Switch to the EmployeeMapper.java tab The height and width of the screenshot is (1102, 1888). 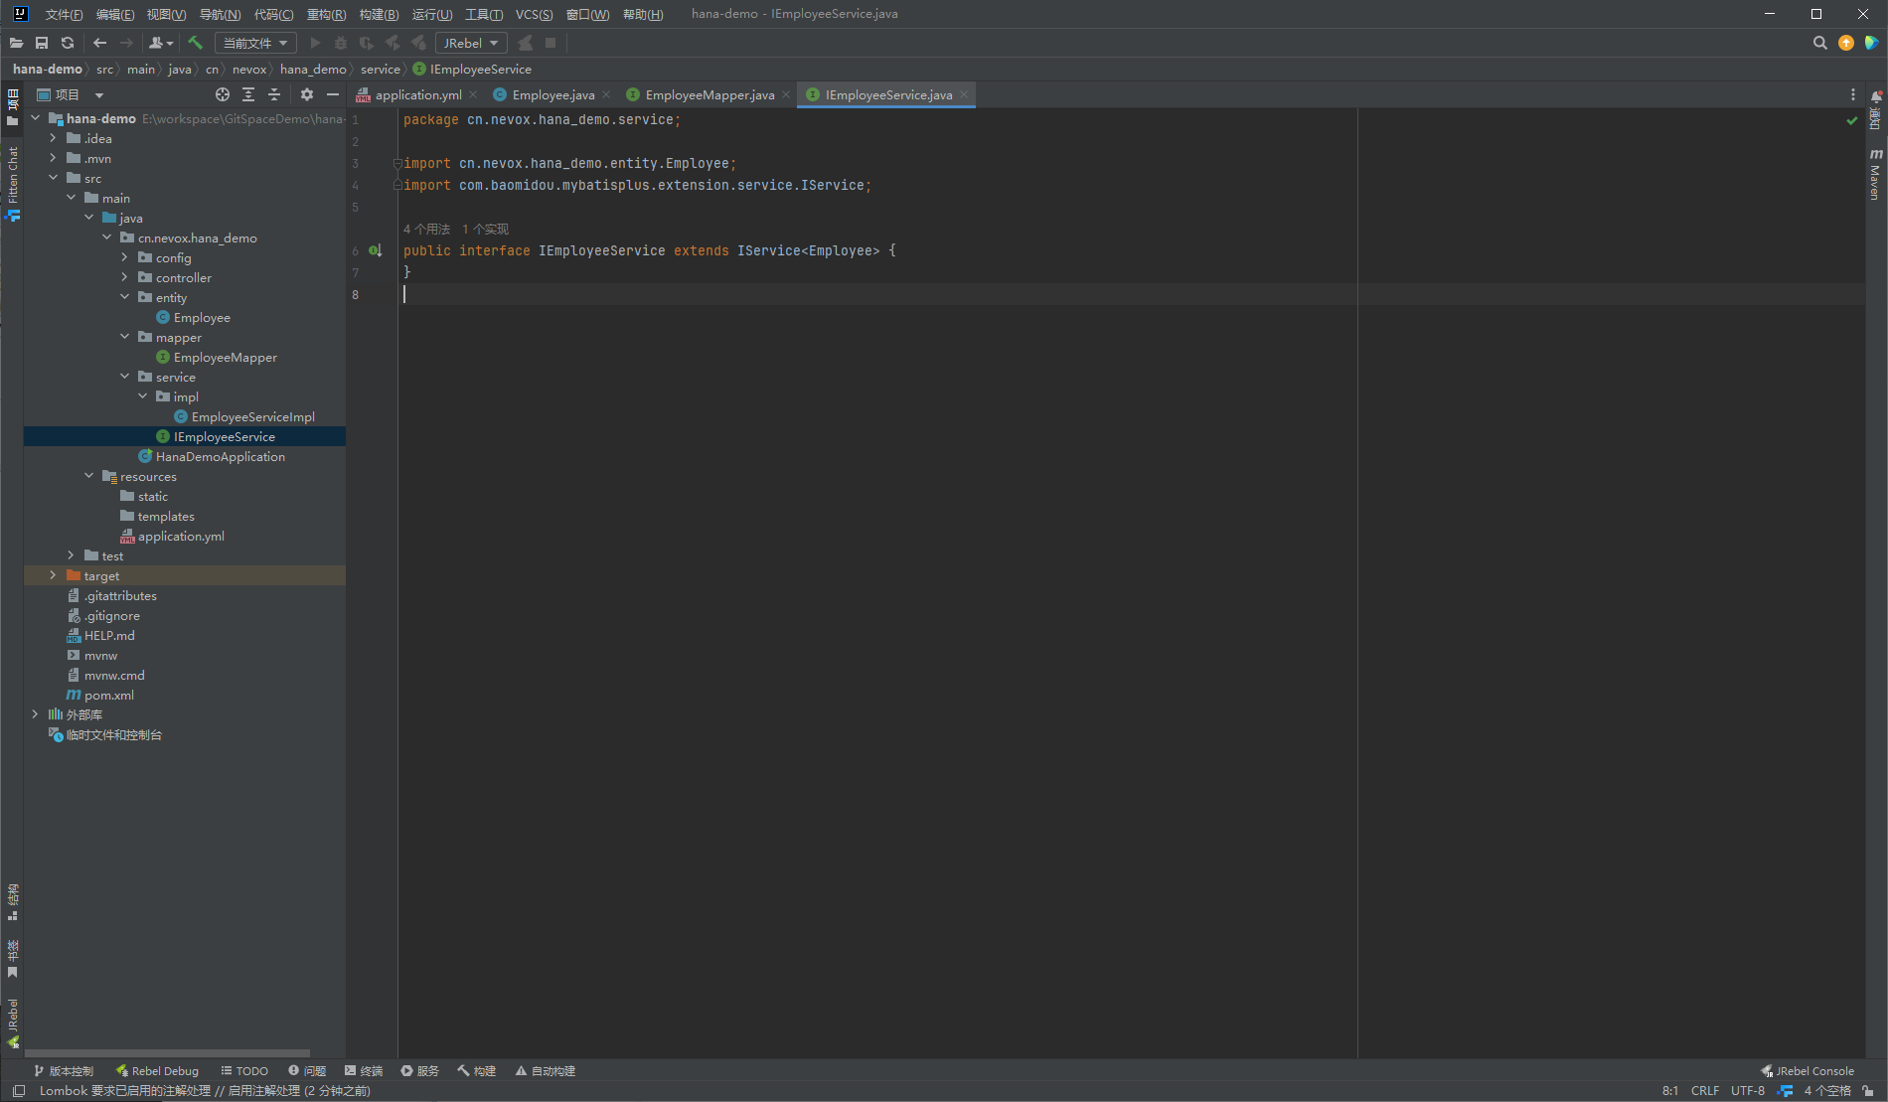pyautogui.click(x=709, y=94)
